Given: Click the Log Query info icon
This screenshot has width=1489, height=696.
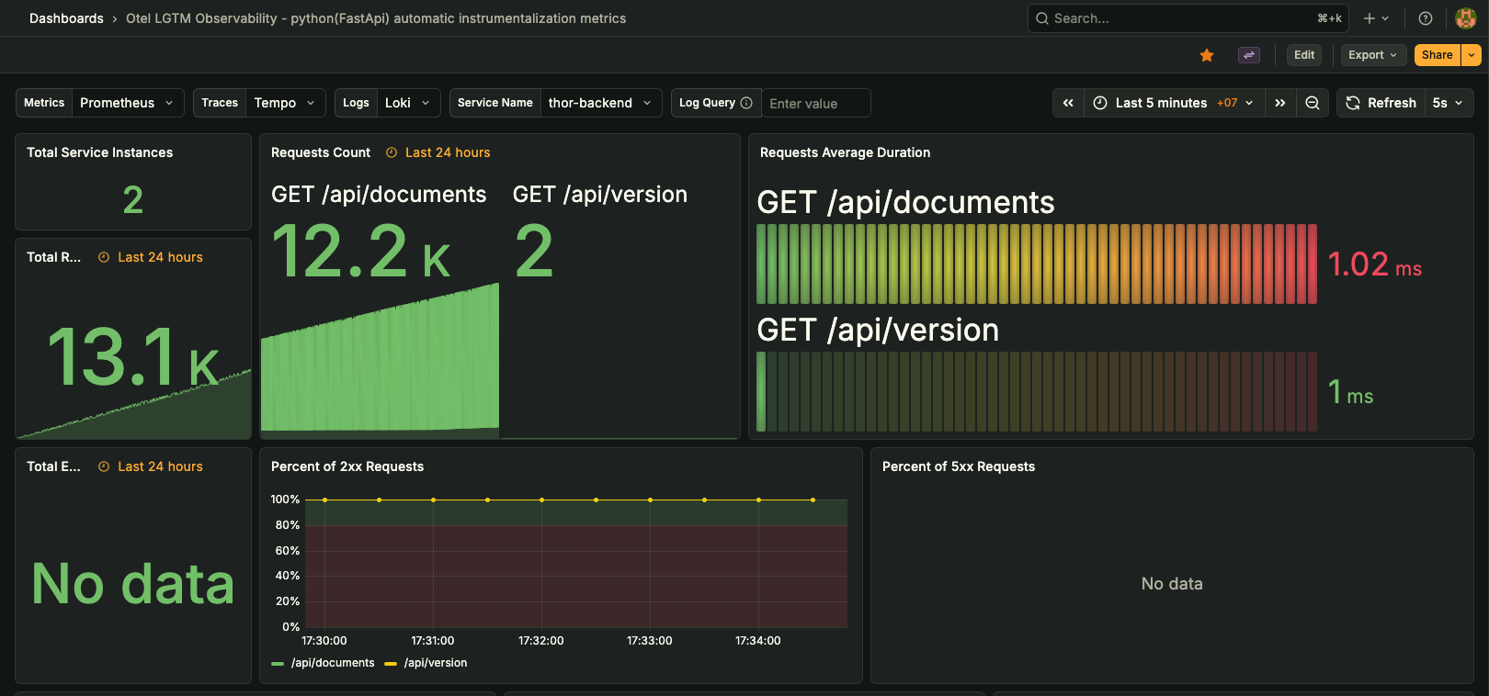Looking at the screenshot, I should (x=746, y=103).
